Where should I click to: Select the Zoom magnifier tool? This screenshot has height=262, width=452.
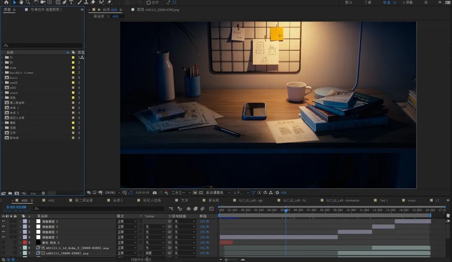click(x=28, y=2)
